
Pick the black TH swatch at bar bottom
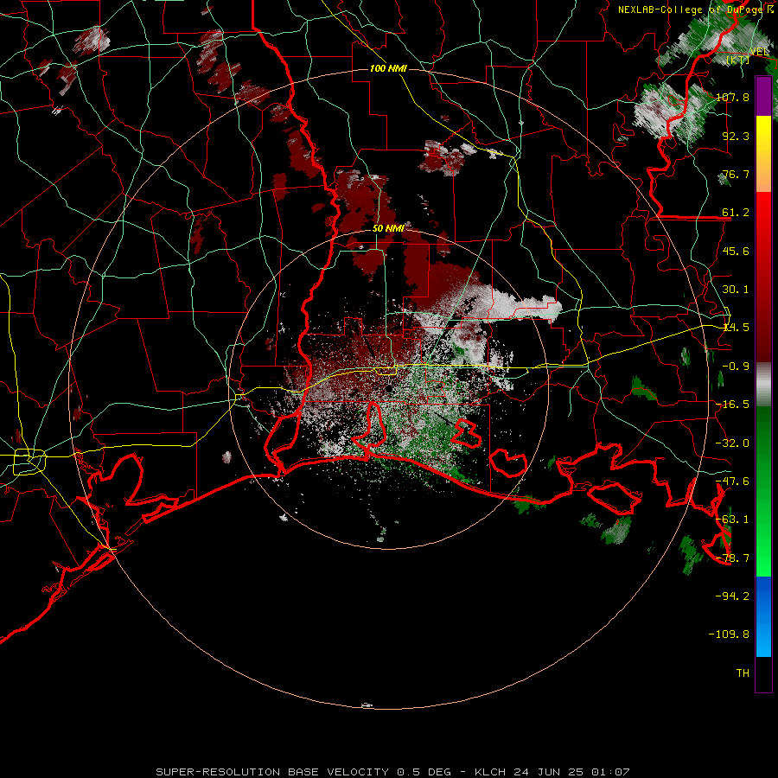pyautogui.click(x=763, y=673)
